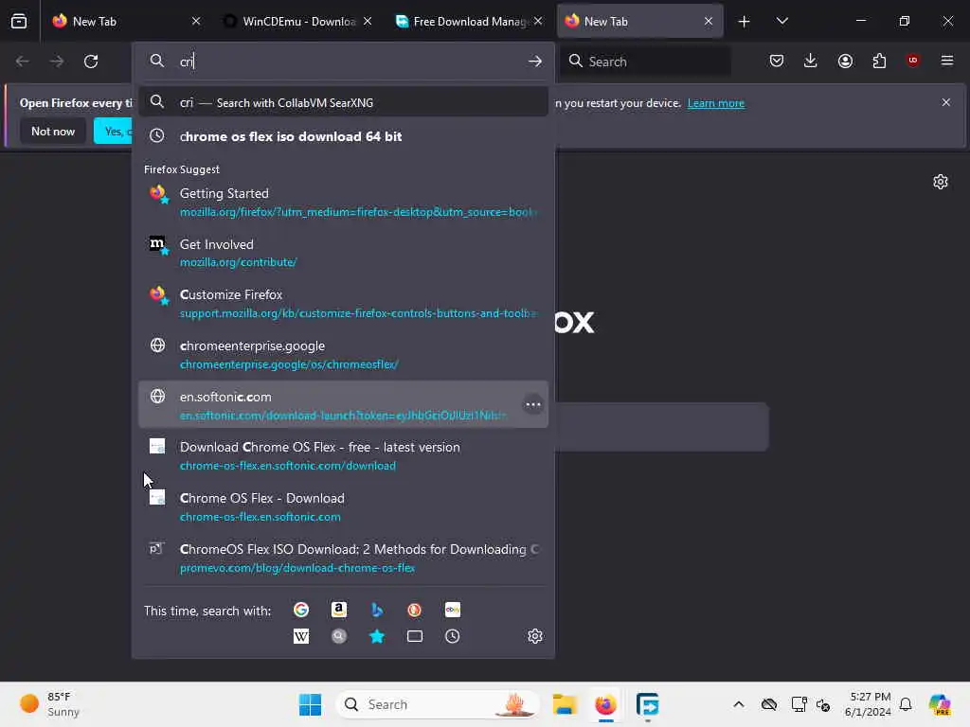Open 'Download Chrome OS Flex - free' suggestion
The height and width of the screenshot is (727, 970).
tap(343, 456)
